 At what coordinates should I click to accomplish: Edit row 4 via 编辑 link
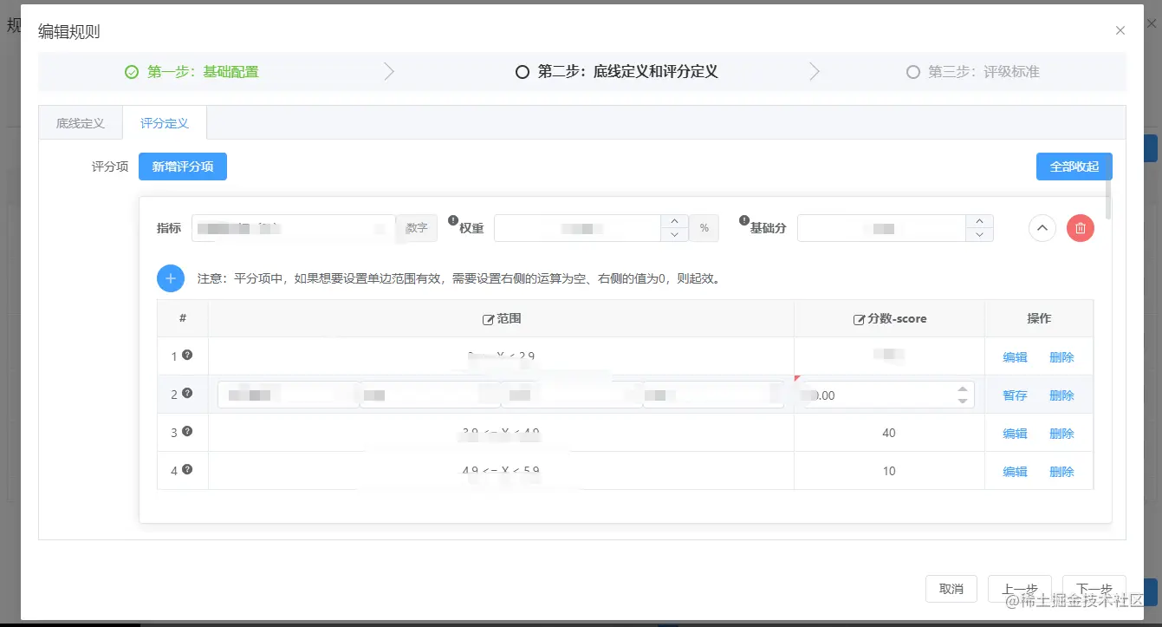(x=1015, y=472)
